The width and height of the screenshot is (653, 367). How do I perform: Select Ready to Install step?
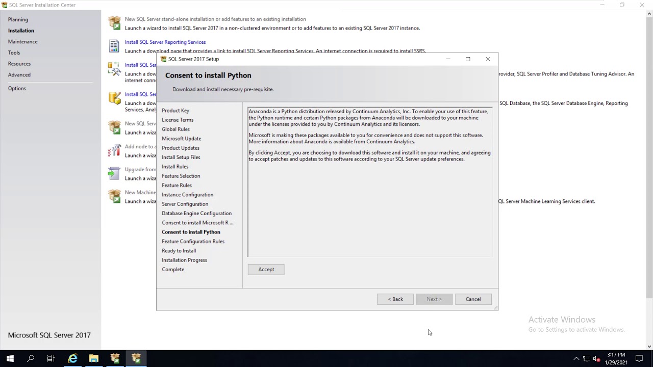coord(179,251)
